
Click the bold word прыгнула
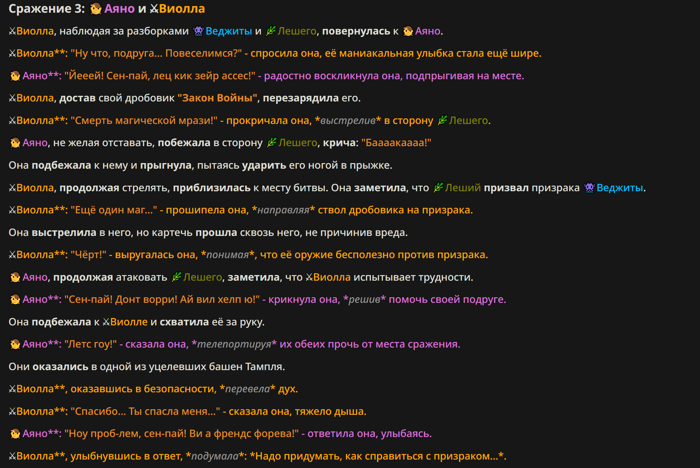click(x=166, y=165)
